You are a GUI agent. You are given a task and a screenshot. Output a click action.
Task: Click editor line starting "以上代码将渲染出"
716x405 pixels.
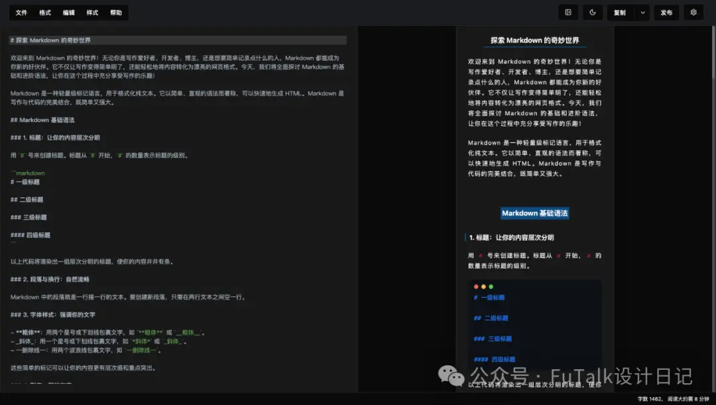click(x=92, y=261)
